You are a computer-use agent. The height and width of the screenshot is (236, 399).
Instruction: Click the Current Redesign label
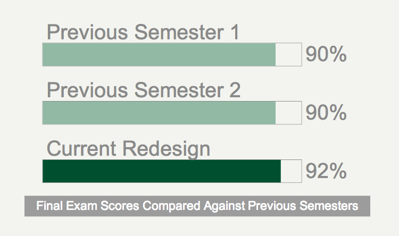click(x=129, y=149)
